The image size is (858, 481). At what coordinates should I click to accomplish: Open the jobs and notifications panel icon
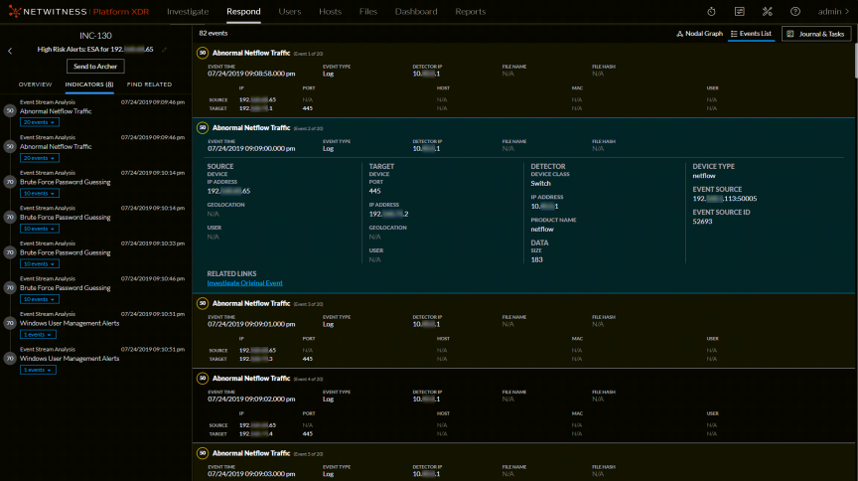(739, 12)
